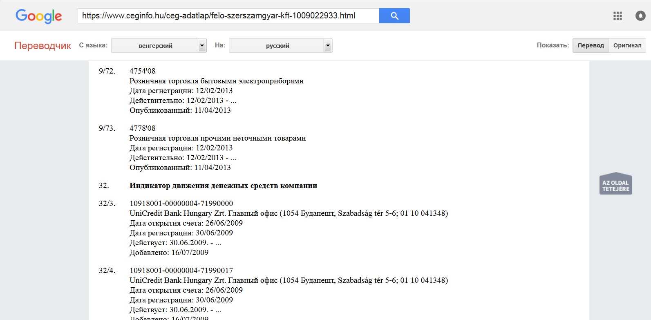651x320 pixels.
Task: Click the URL input field
Action: coord(228,16)
